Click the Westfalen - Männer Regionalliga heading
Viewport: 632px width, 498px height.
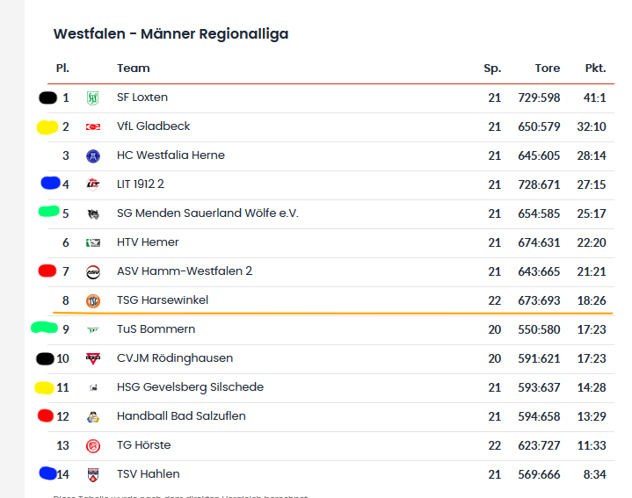(171, 34)
